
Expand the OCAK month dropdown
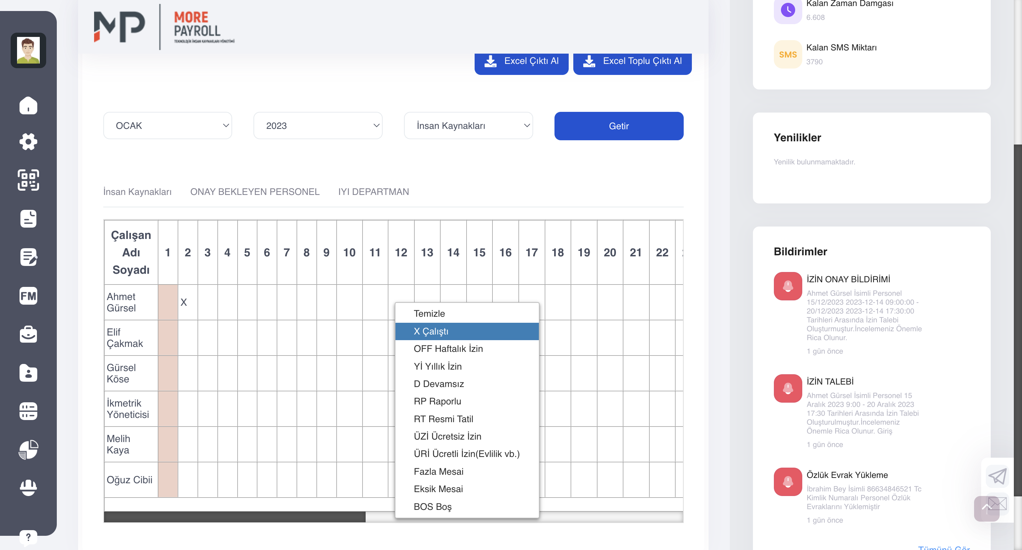pos(168,126)
